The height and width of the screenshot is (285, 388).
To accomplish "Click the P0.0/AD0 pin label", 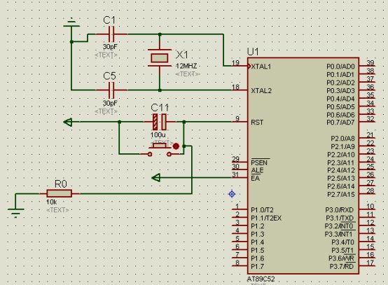I will (340, 67).
